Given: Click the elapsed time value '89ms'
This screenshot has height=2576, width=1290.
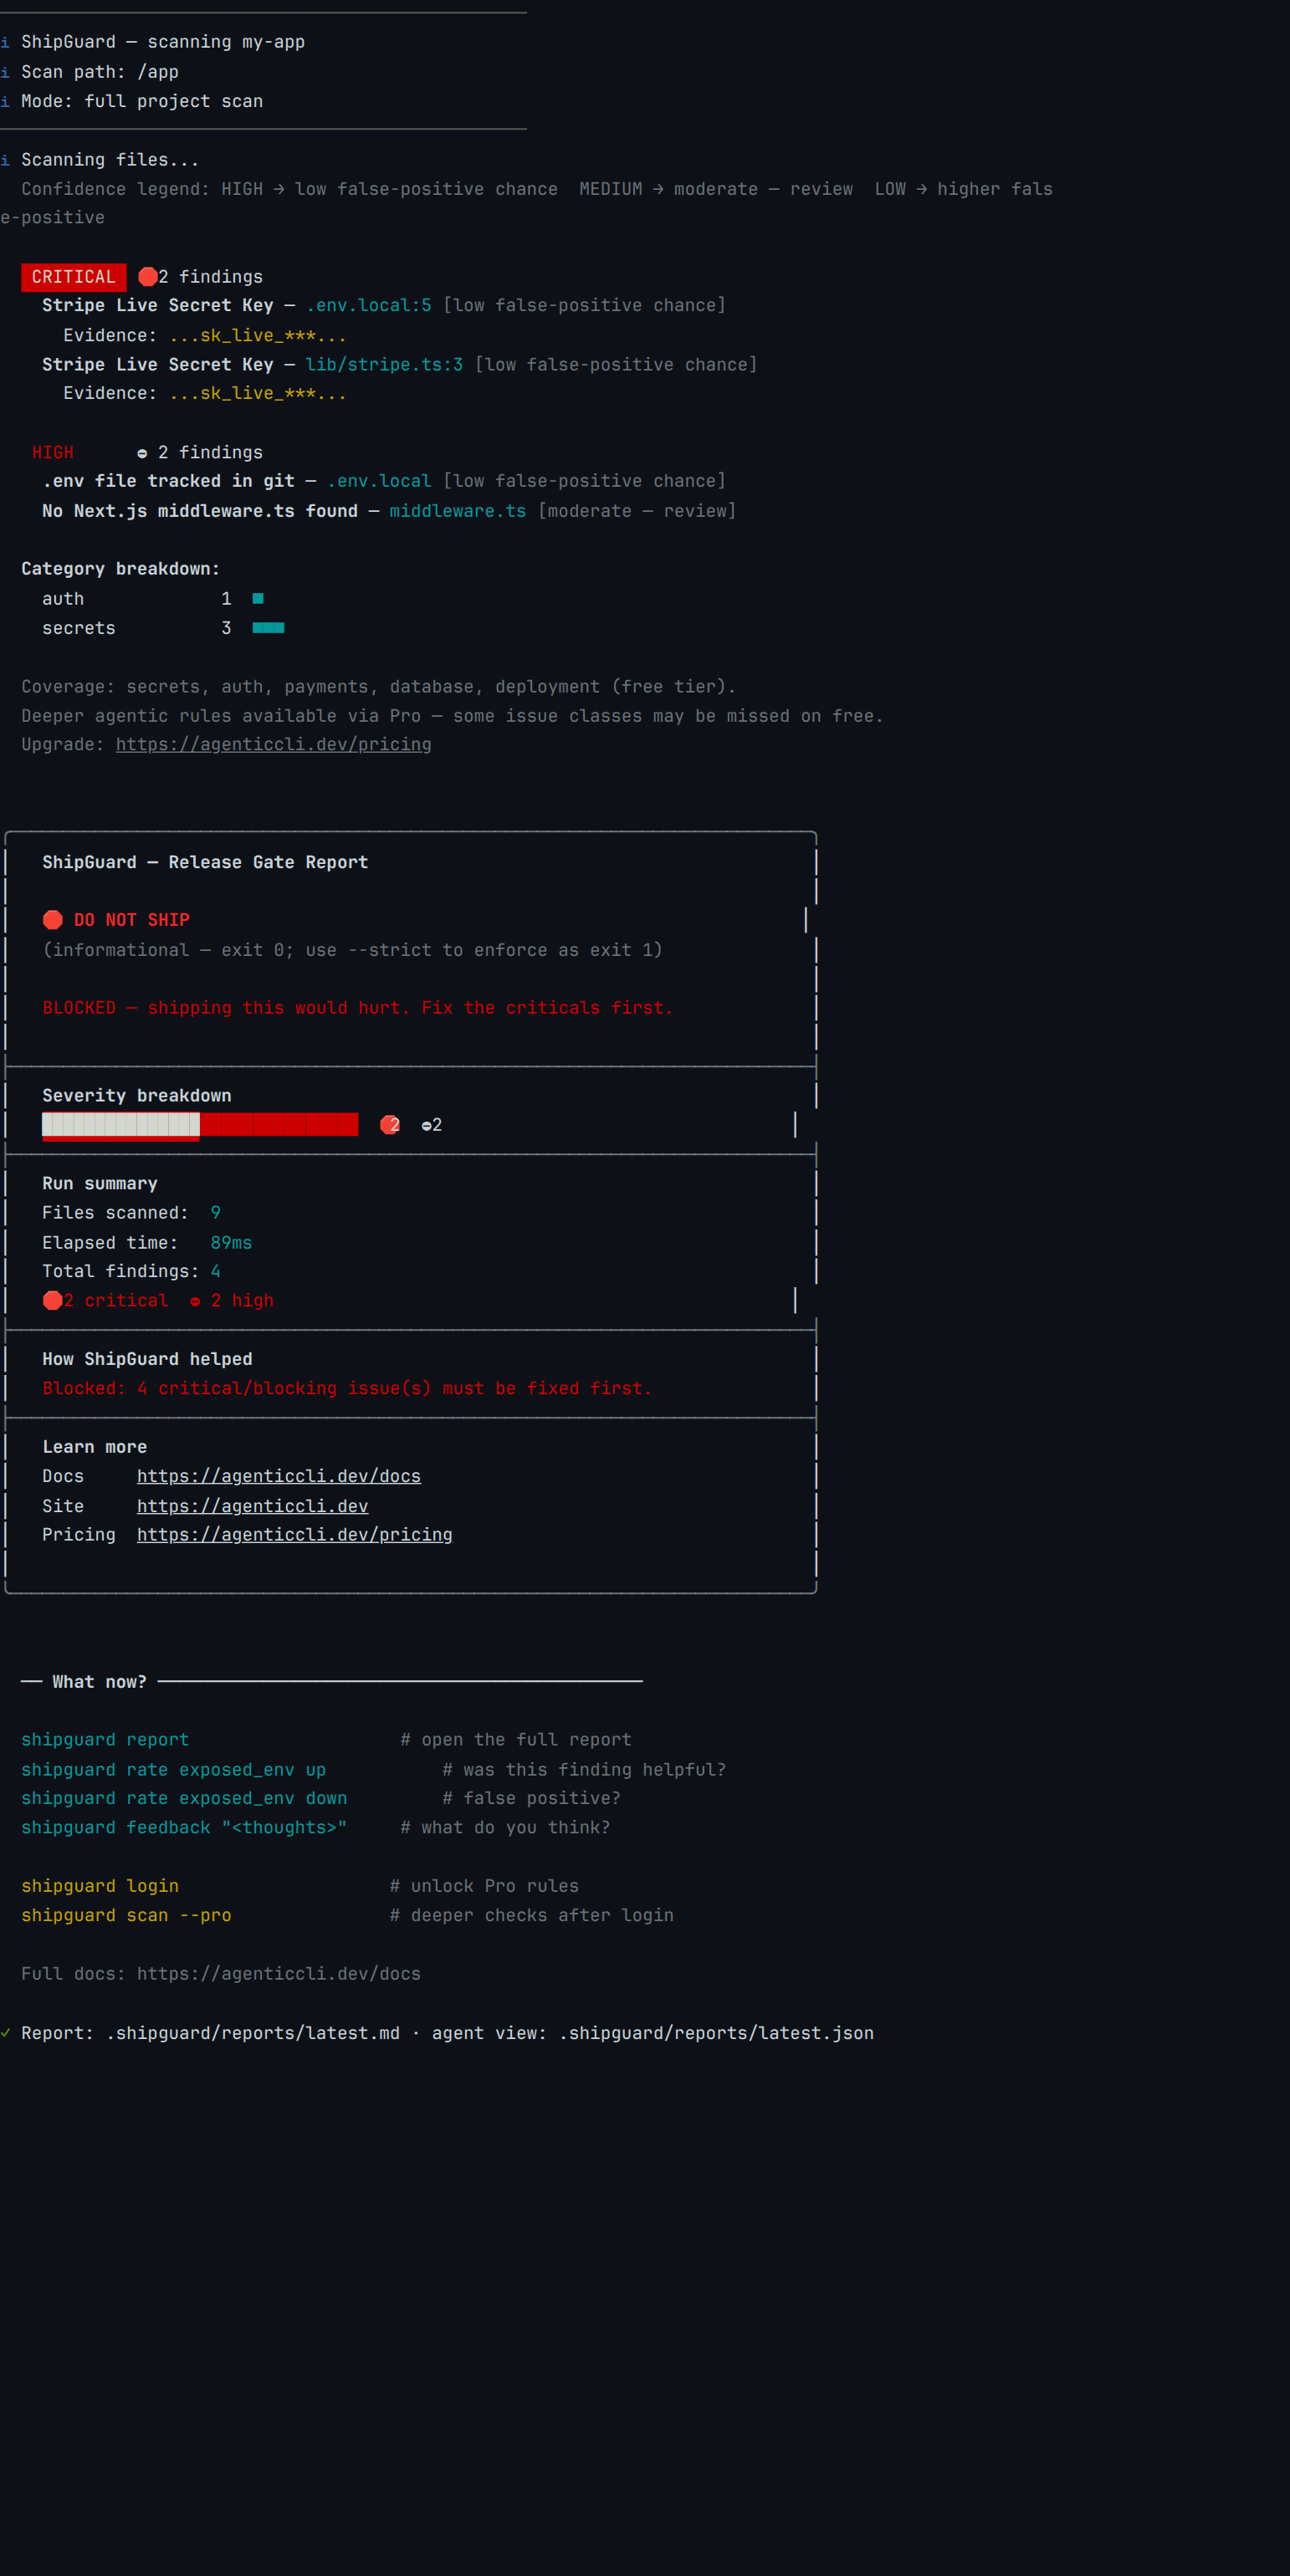Looking at the screenshot, I should pyautogui.click(x=231, y=1242).
